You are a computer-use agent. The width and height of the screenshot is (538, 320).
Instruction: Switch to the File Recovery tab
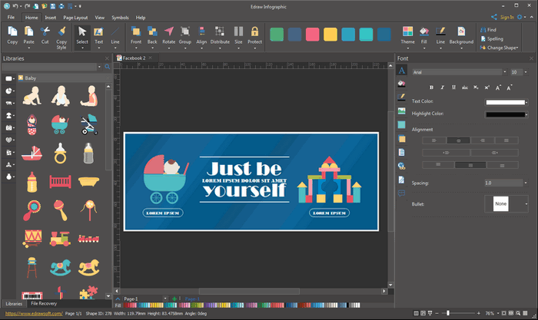[x=44, y=304]
